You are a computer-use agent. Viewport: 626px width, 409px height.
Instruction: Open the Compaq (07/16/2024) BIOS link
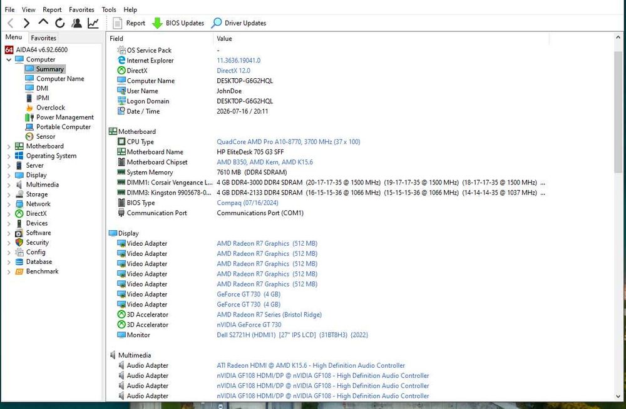247,203
